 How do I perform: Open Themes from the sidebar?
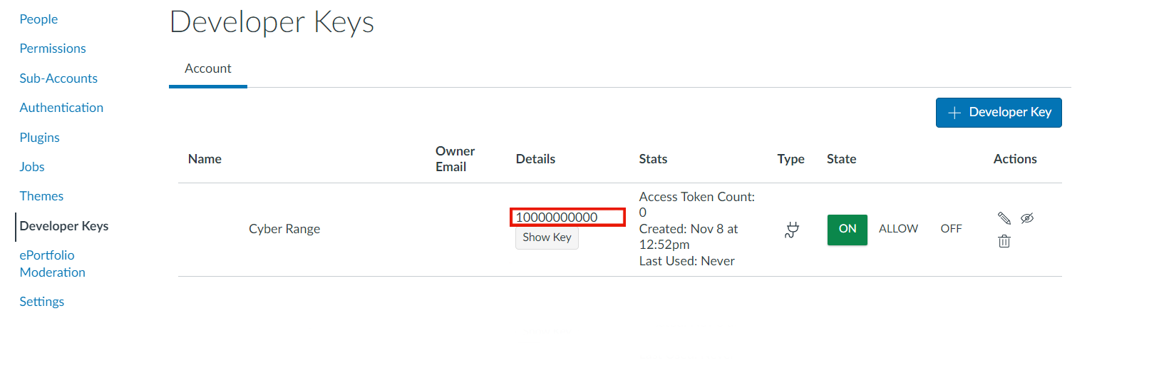click(x=41, y=196)
